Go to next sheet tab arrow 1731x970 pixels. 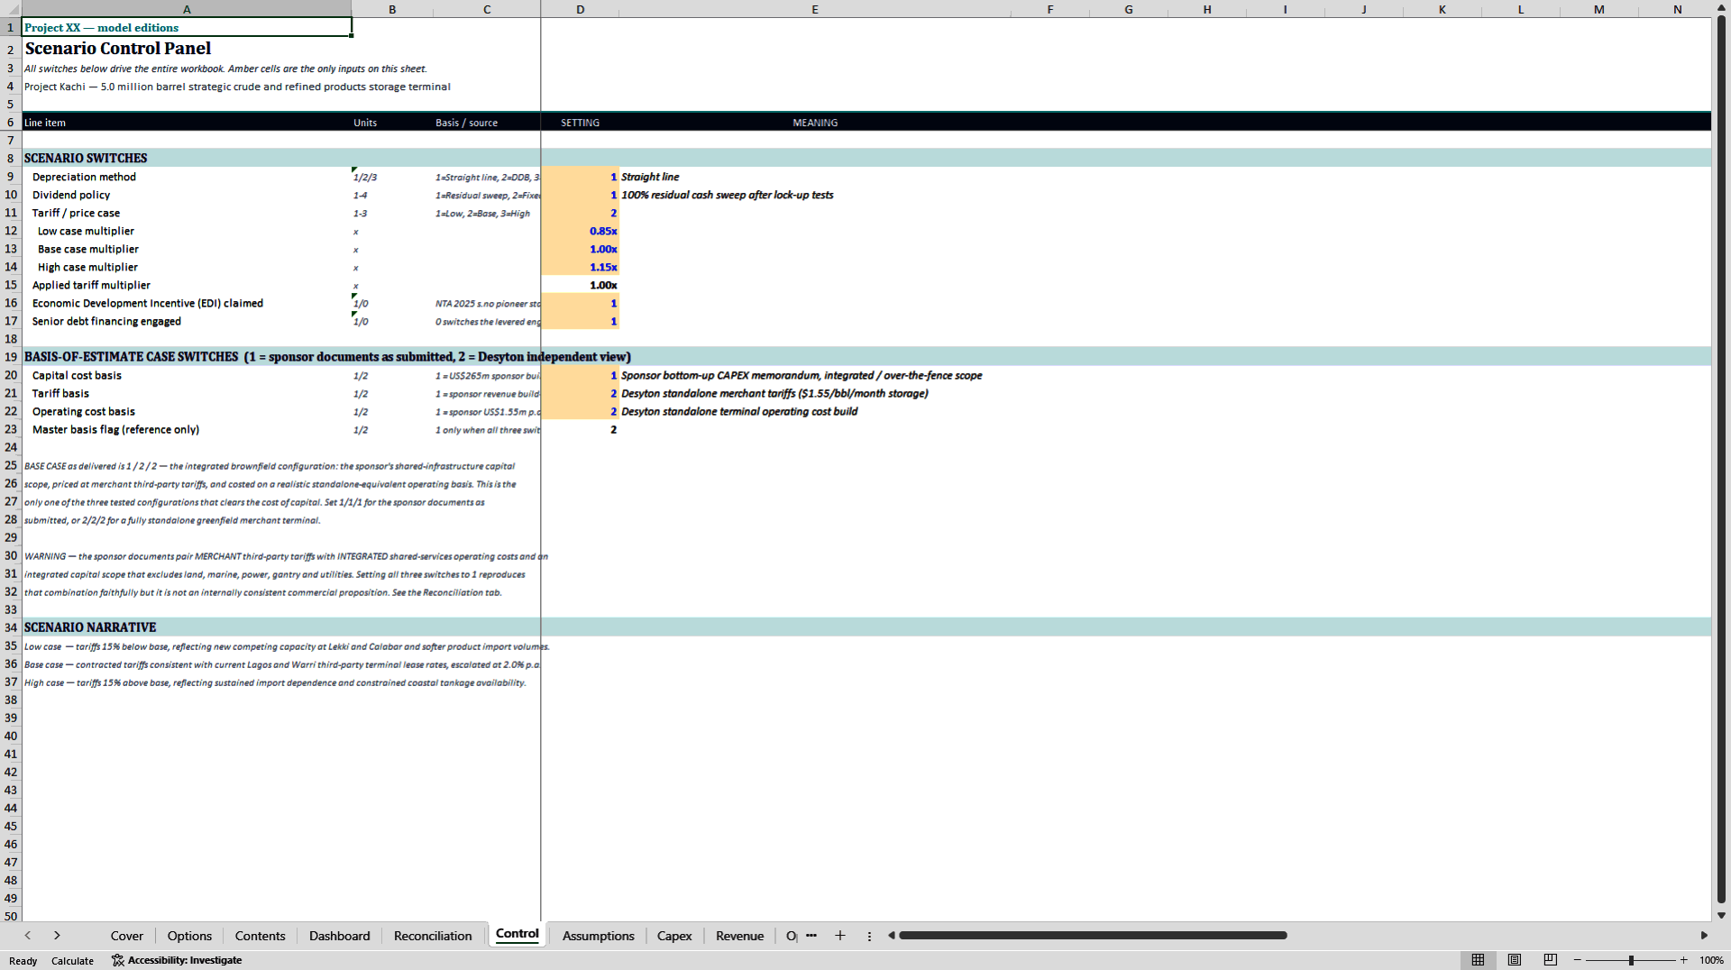click(x=57, y=936)
